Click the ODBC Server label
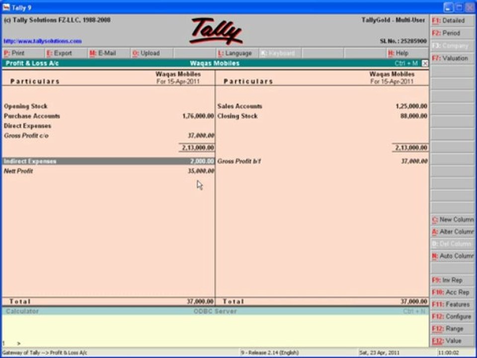Screen dimensions: 477x358 coord(215,311)
